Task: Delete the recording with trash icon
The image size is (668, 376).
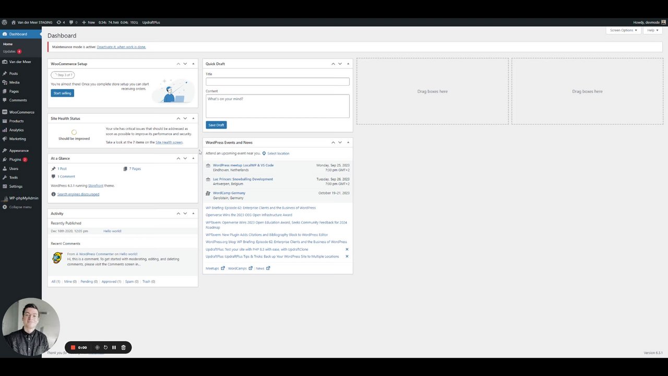Action: (123, 347)
